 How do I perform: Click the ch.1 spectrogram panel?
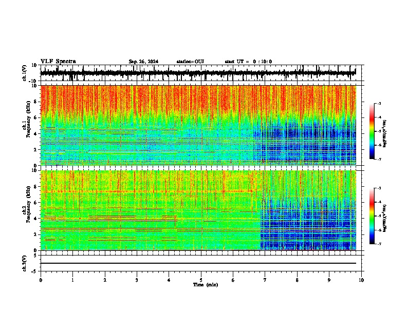coord(198,125)
